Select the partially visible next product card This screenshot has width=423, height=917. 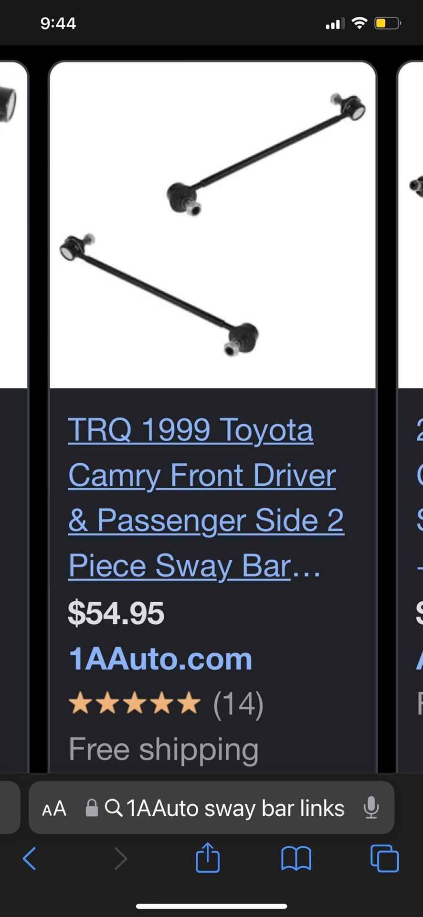coord(411,416)
